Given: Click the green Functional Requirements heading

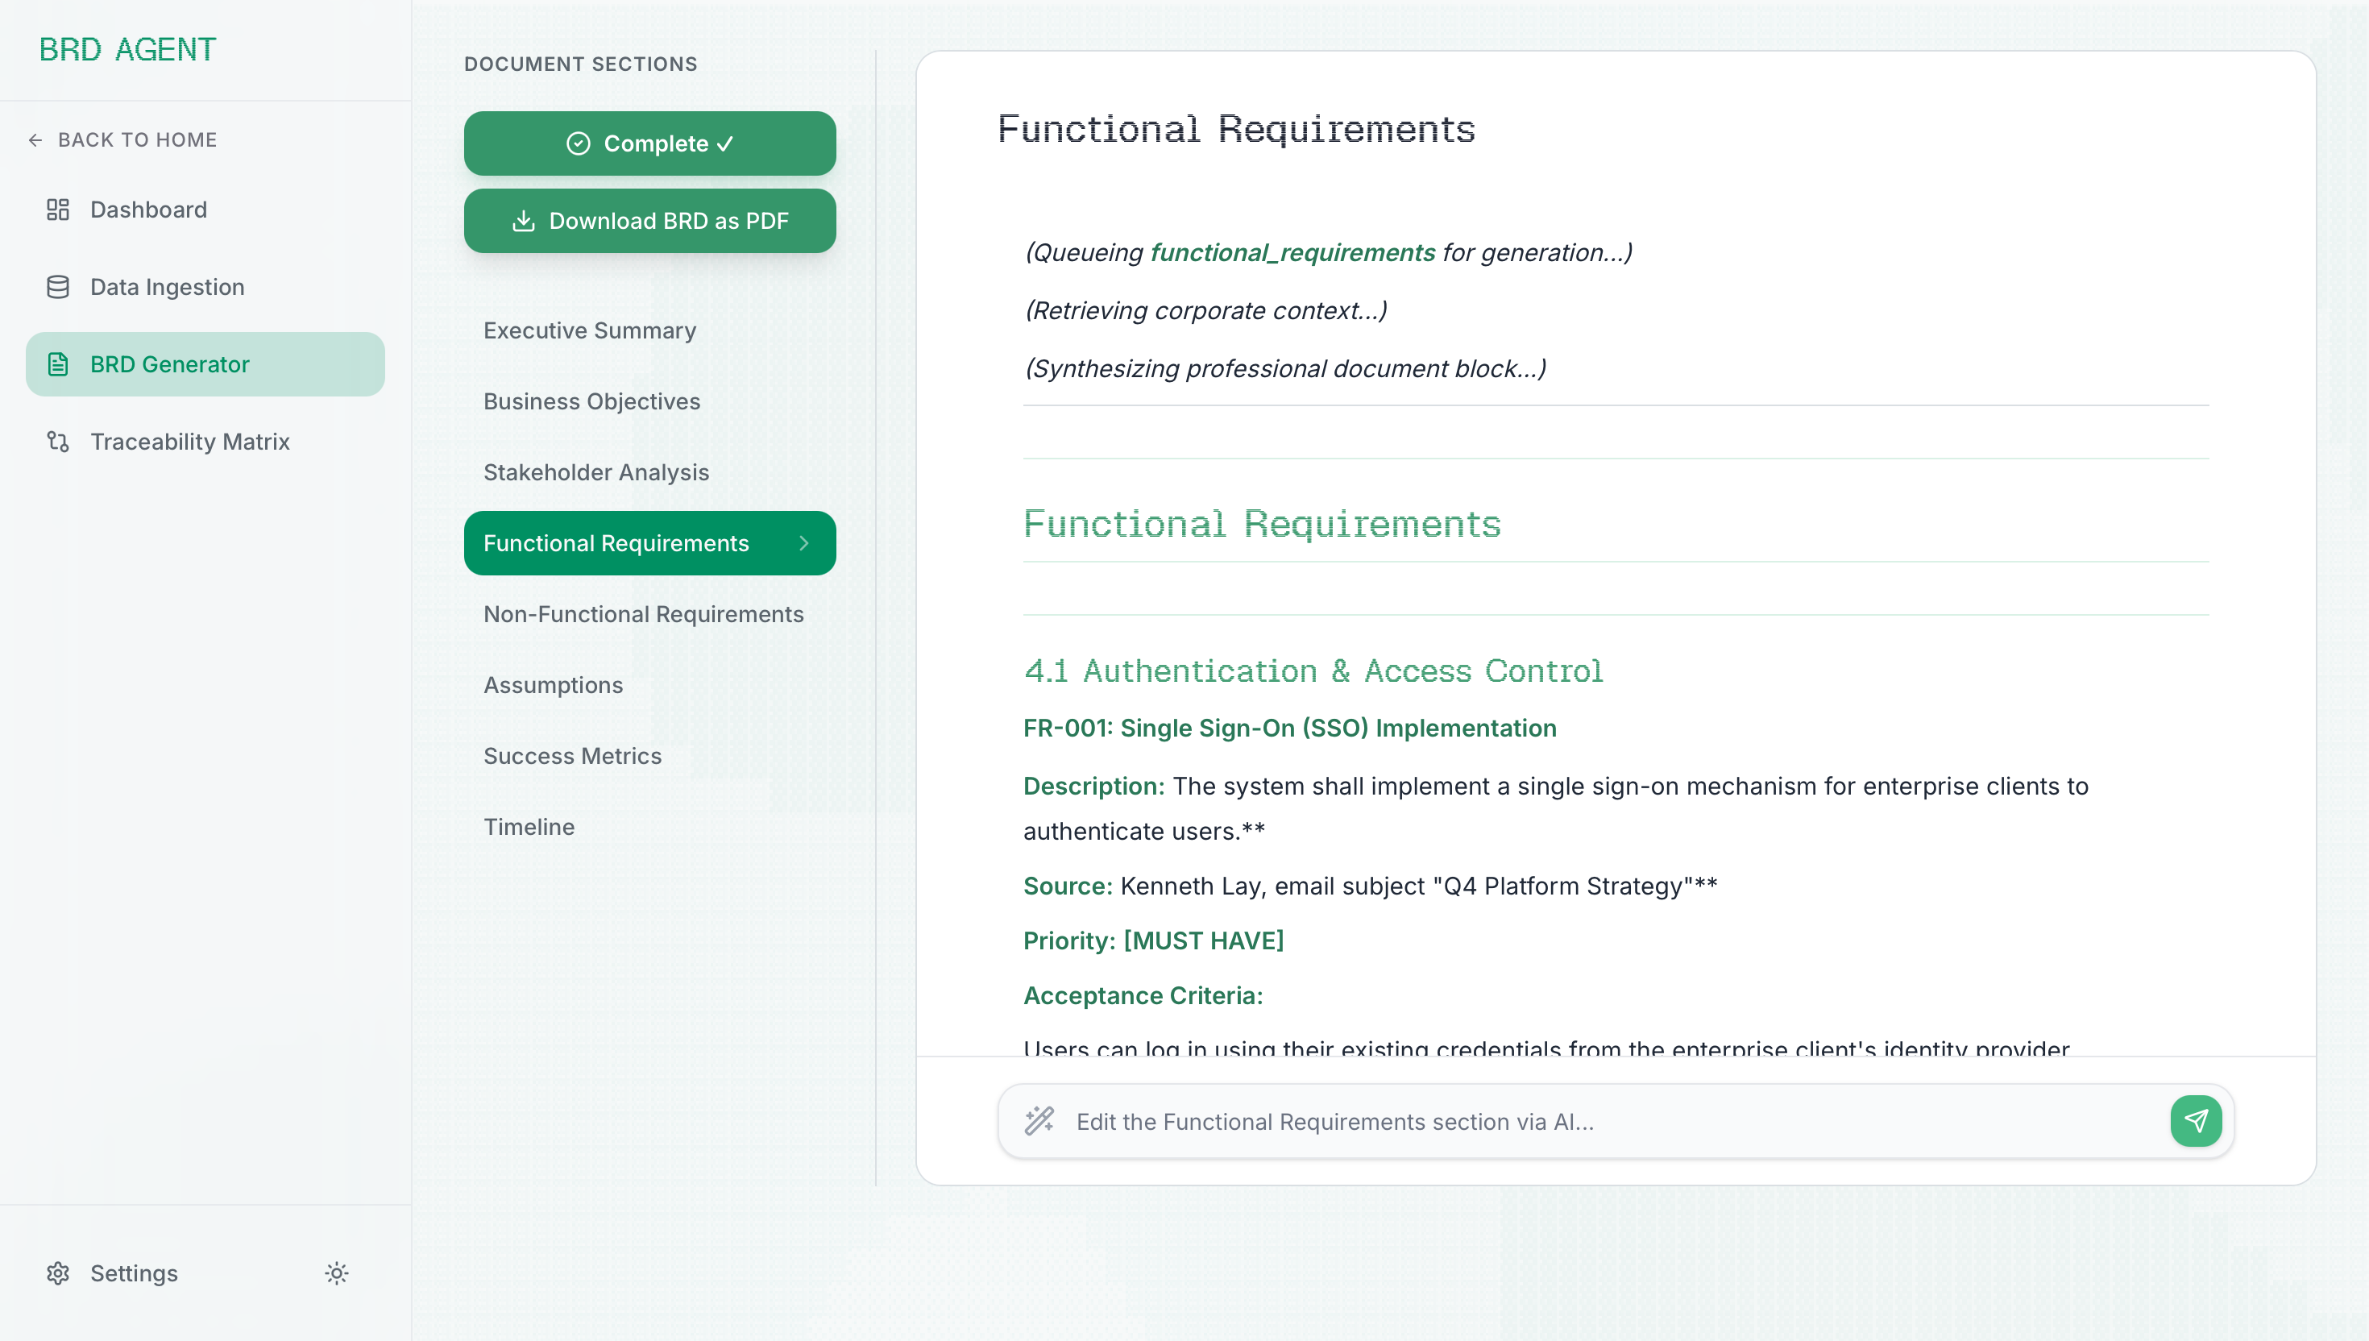Looking at the screenshot, I should [x=1261, y=525].
